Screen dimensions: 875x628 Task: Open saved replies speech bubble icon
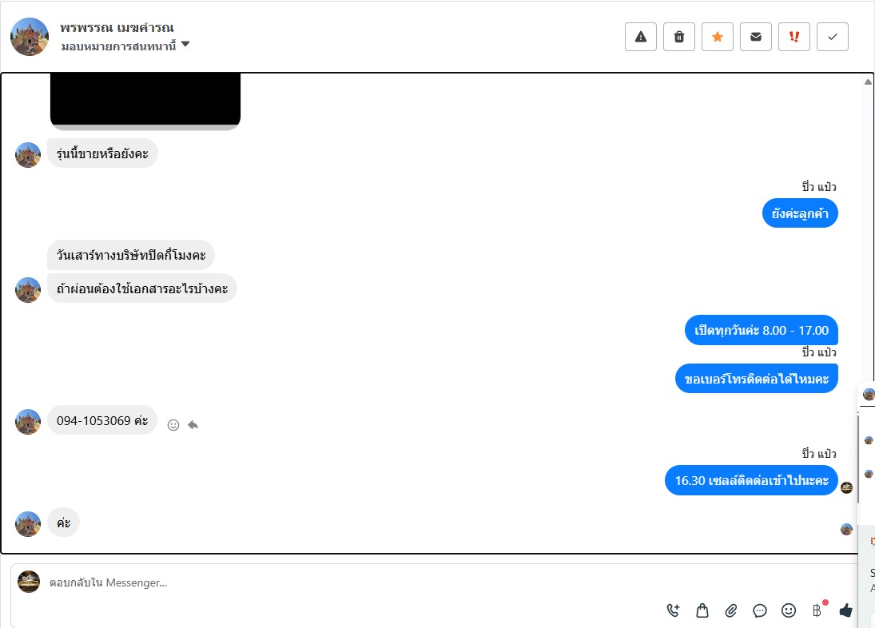click(759, 610)
